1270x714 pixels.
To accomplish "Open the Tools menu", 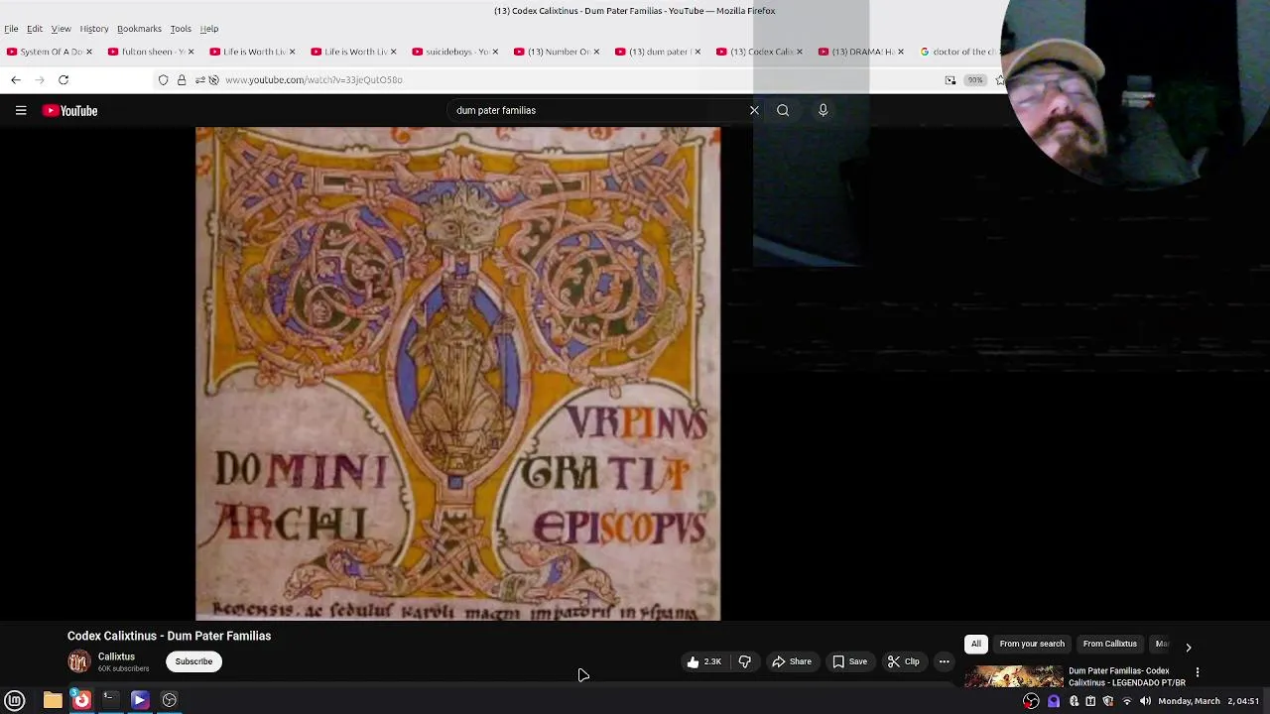I will click(181, 29).
